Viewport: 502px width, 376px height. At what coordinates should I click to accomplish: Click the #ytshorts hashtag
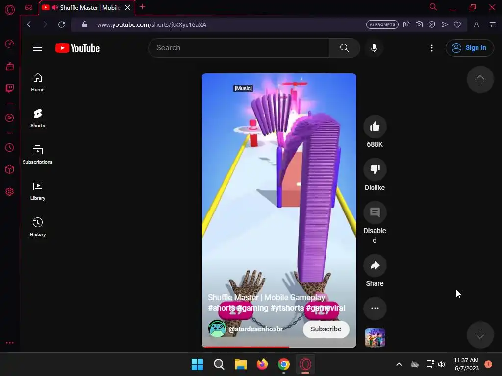(x=287, y=308)
